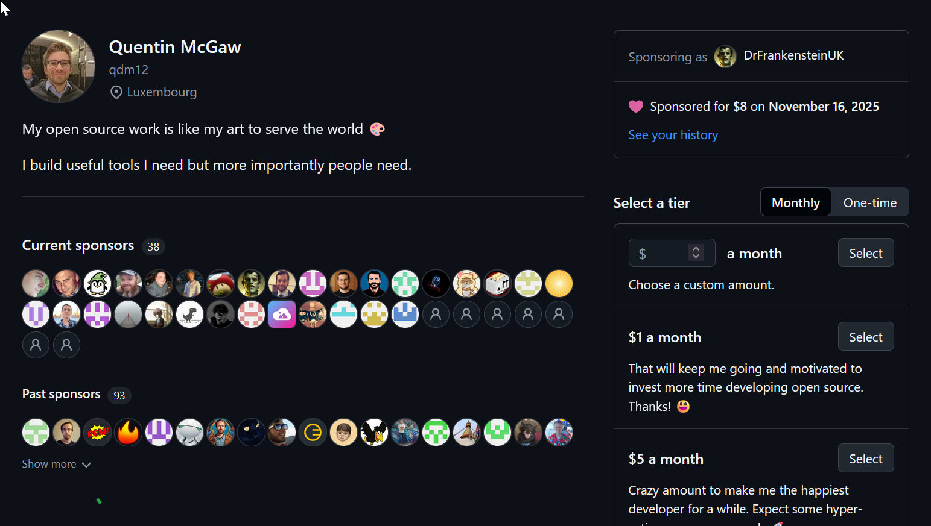Open the flame past sponsor avatar

[x=128, y=432]
